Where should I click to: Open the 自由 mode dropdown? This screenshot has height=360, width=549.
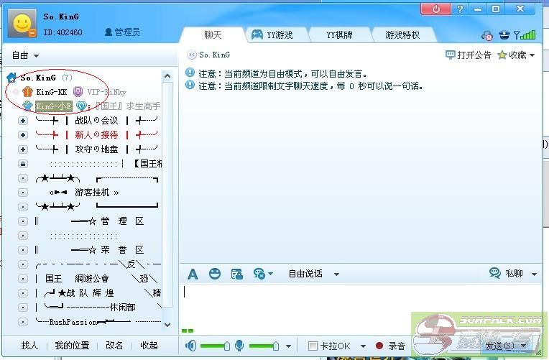(x=26, y=55)
